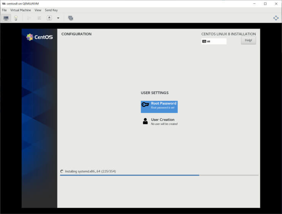Open the Send Key menu

click(x=51, y=10)
